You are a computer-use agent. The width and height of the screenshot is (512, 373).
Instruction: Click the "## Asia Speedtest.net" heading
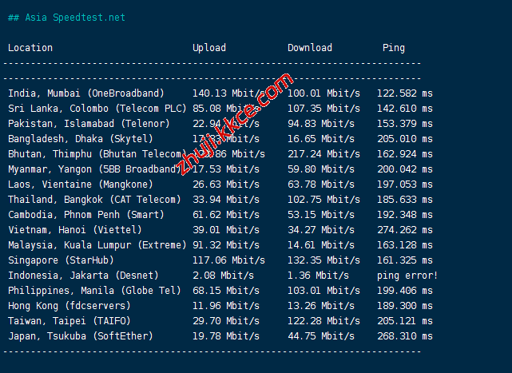pos(66,18)
